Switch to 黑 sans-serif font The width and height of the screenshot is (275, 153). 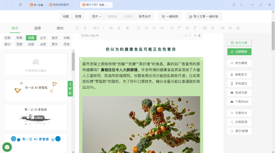[x=199, y=35]
